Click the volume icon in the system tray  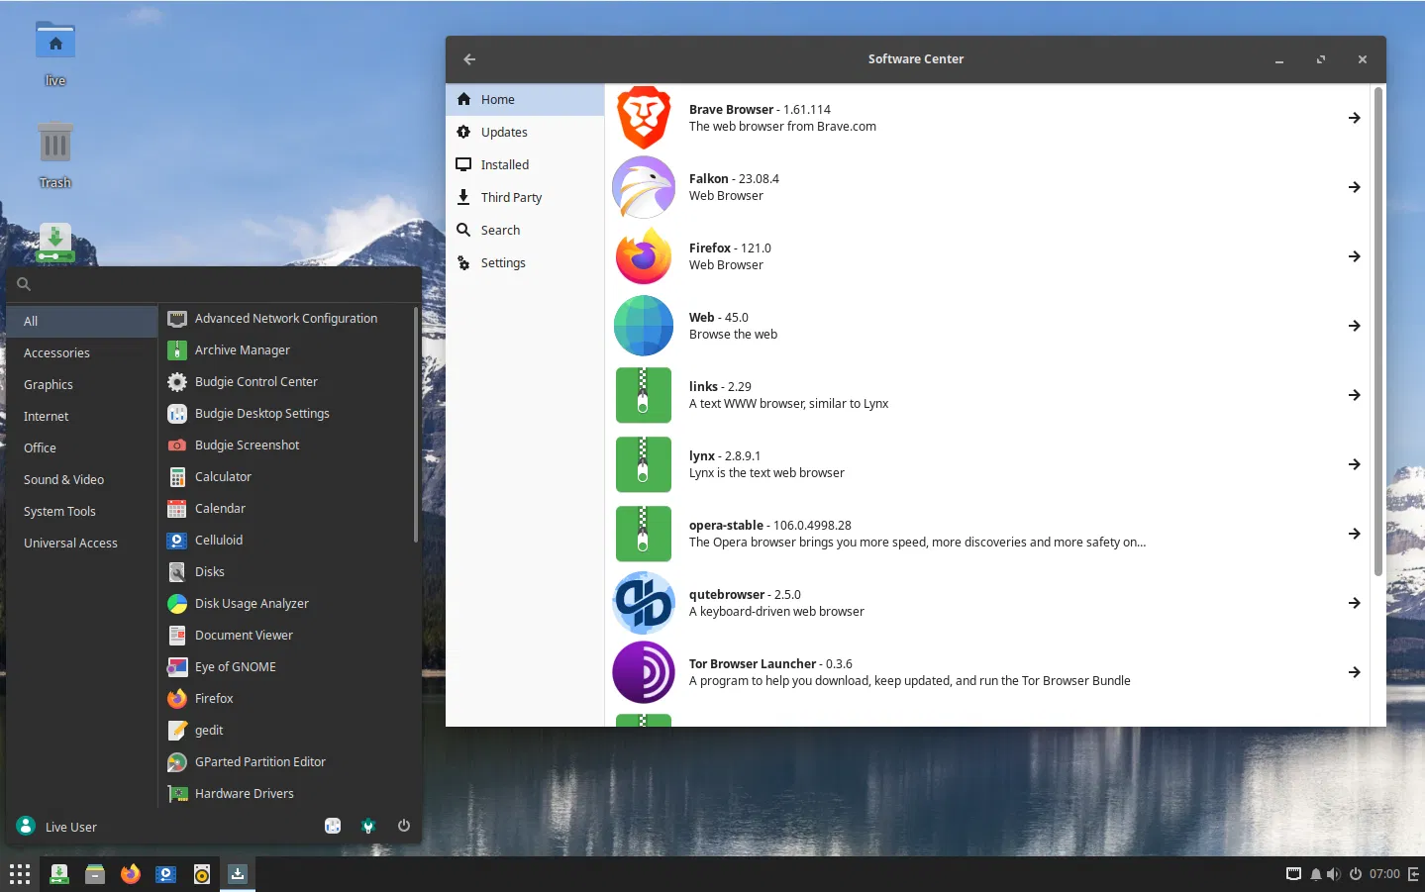pyautogui.click(x=1334, y=874)
